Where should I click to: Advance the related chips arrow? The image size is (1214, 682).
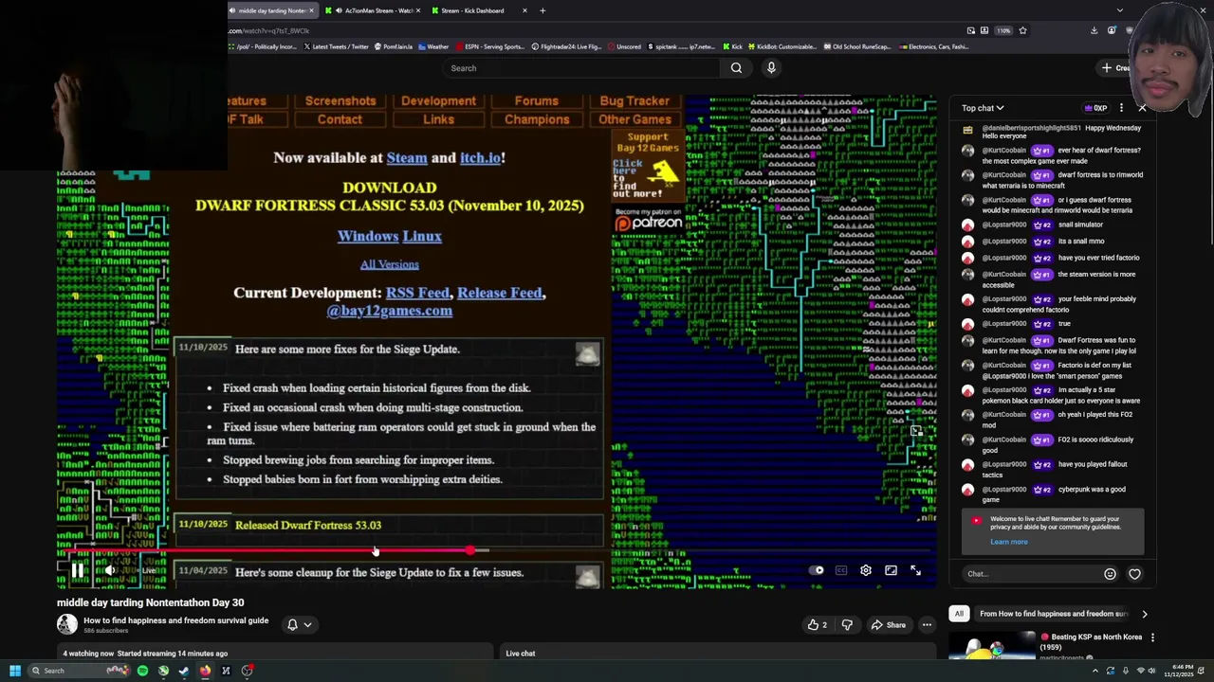click(x=1144, y=614)
